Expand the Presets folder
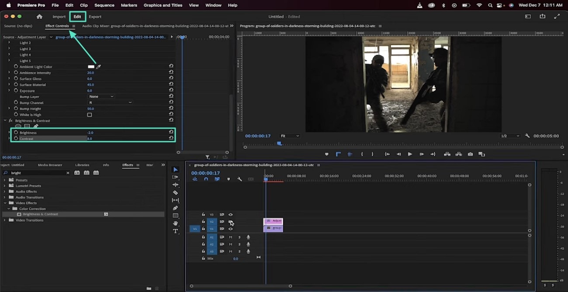 click(5, 180)
